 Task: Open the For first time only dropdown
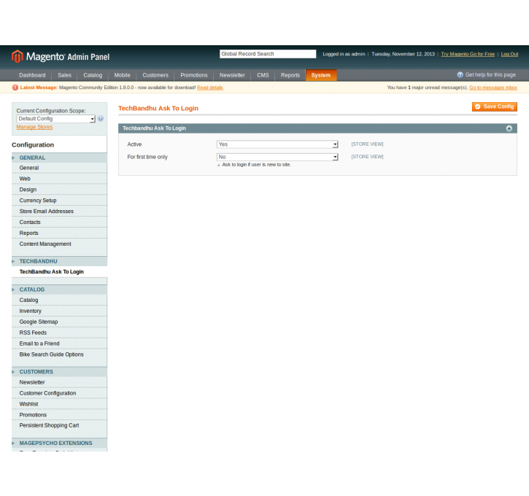coord(277,157)
